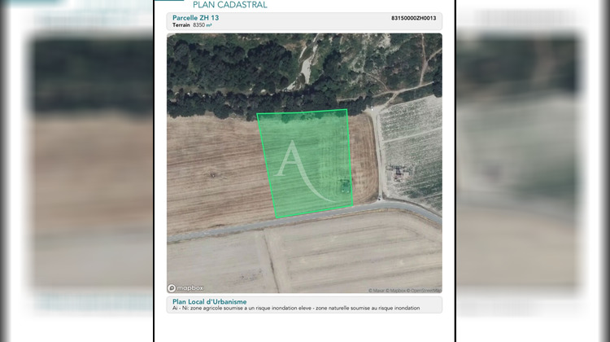610x342 pixels.
Task: Open the Mapbox copyright link in the attribution
Action: point(396,291)
